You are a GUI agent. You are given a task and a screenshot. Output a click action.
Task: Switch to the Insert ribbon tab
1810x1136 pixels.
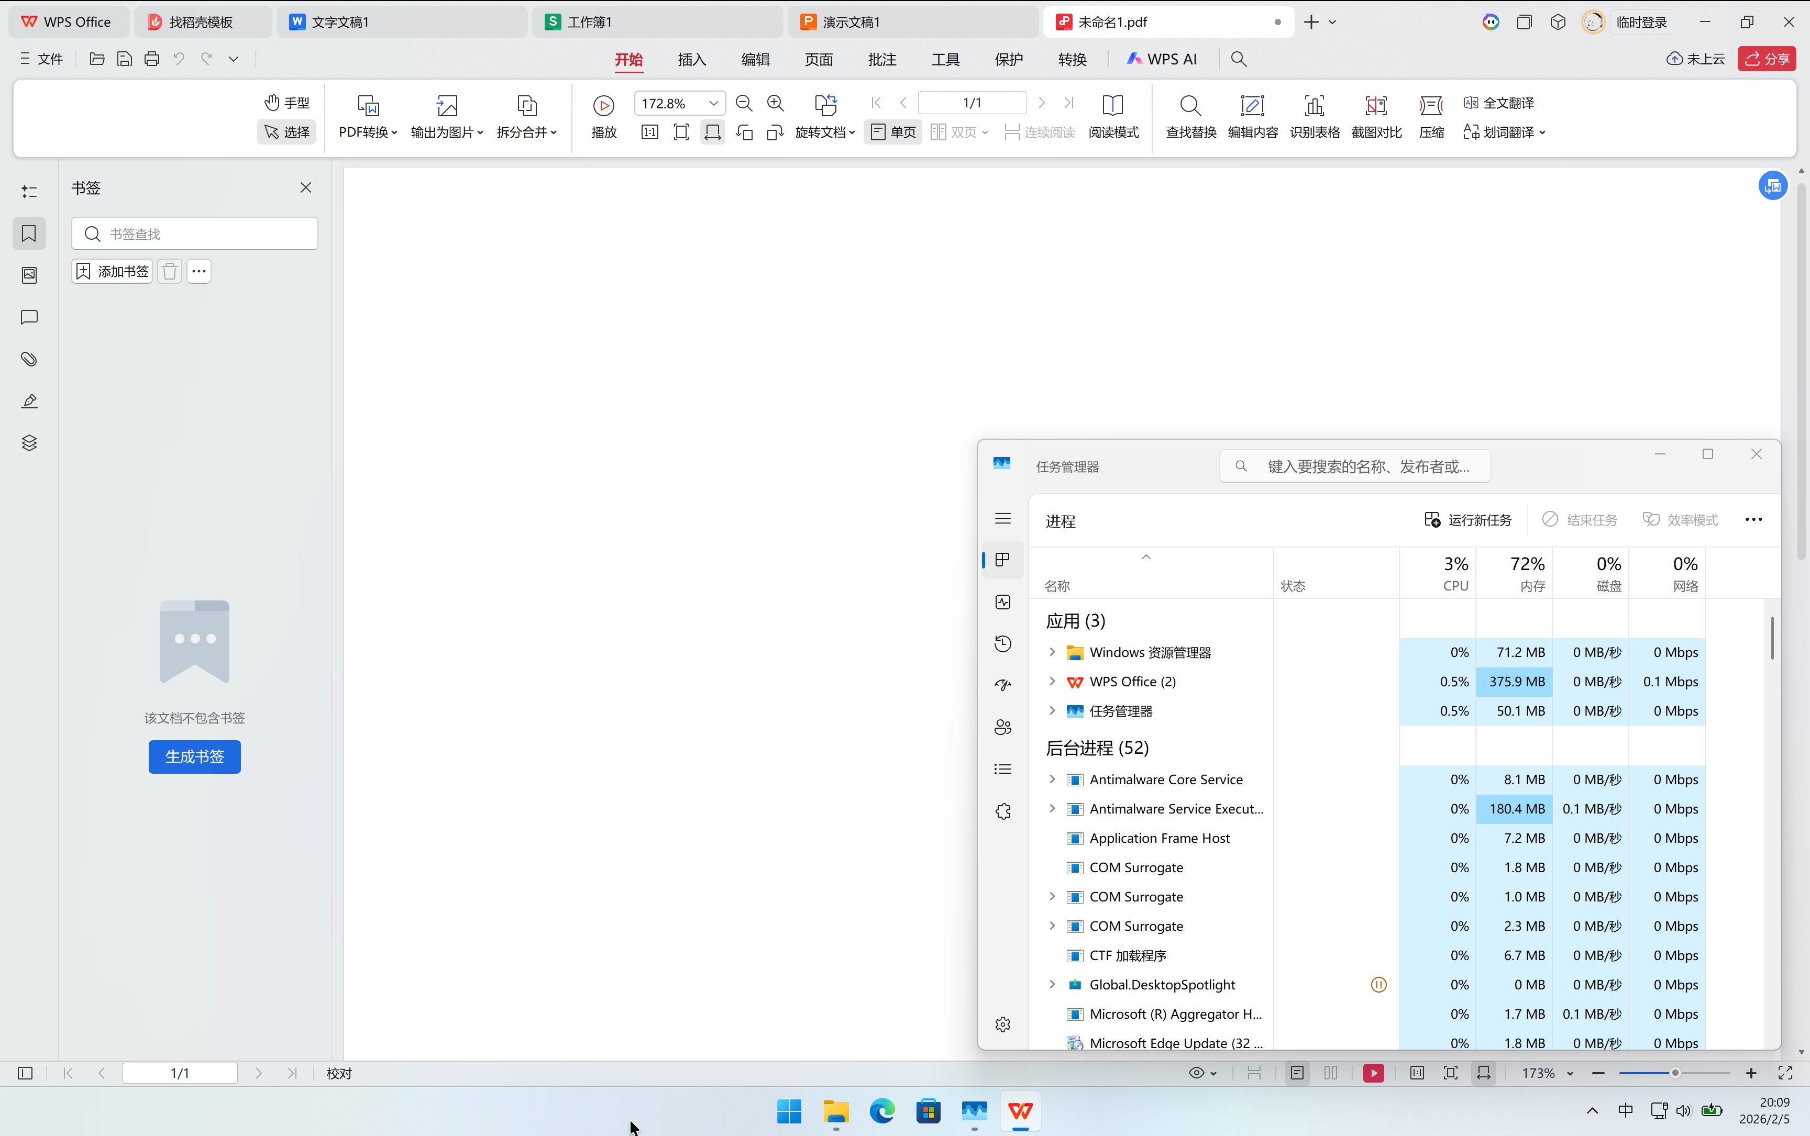point(691,59)
